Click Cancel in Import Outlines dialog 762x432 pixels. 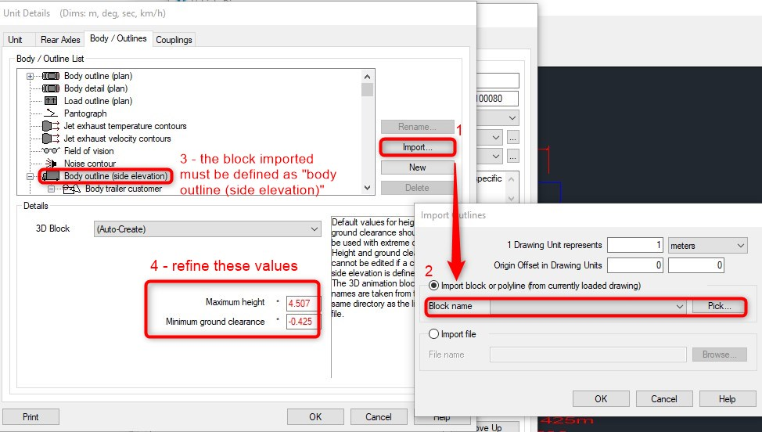pyautogui.click(x=664, y=399)
